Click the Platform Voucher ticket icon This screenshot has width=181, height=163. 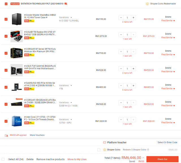(x=104, y=142)
